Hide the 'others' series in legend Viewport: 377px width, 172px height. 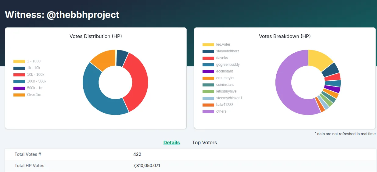(214, 112)
